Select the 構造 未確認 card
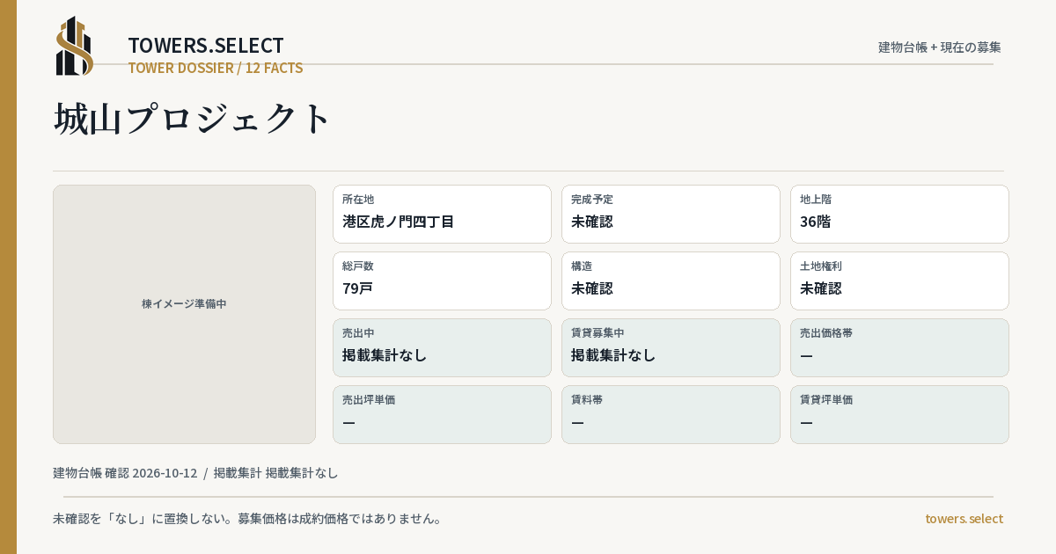The image size is (1056, 554). [671, 281]
